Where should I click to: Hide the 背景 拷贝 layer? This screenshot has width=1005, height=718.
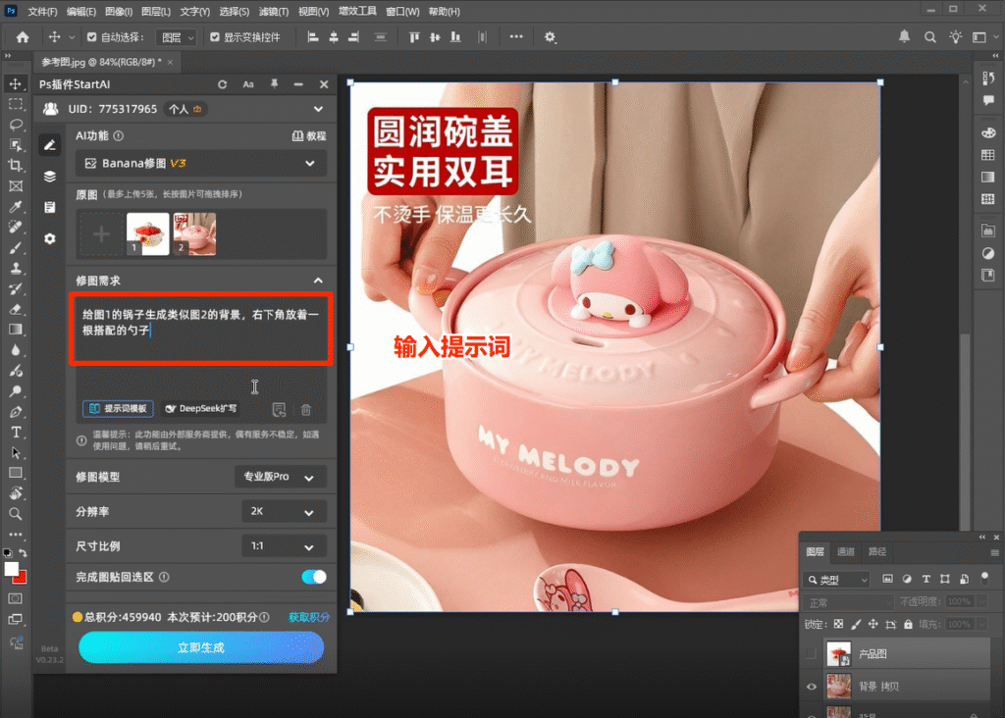[812, 687]
